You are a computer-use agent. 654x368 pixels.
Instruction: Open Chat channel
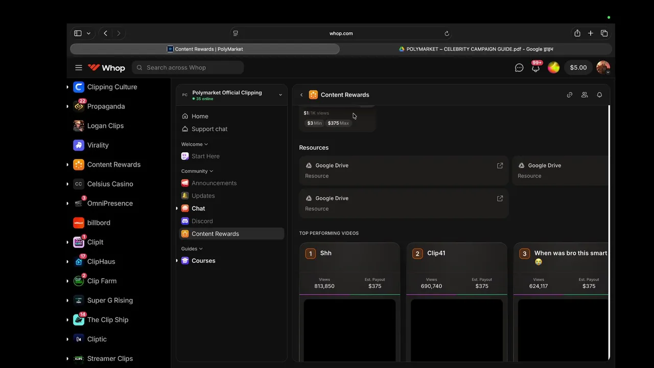[x=231, y=209]
